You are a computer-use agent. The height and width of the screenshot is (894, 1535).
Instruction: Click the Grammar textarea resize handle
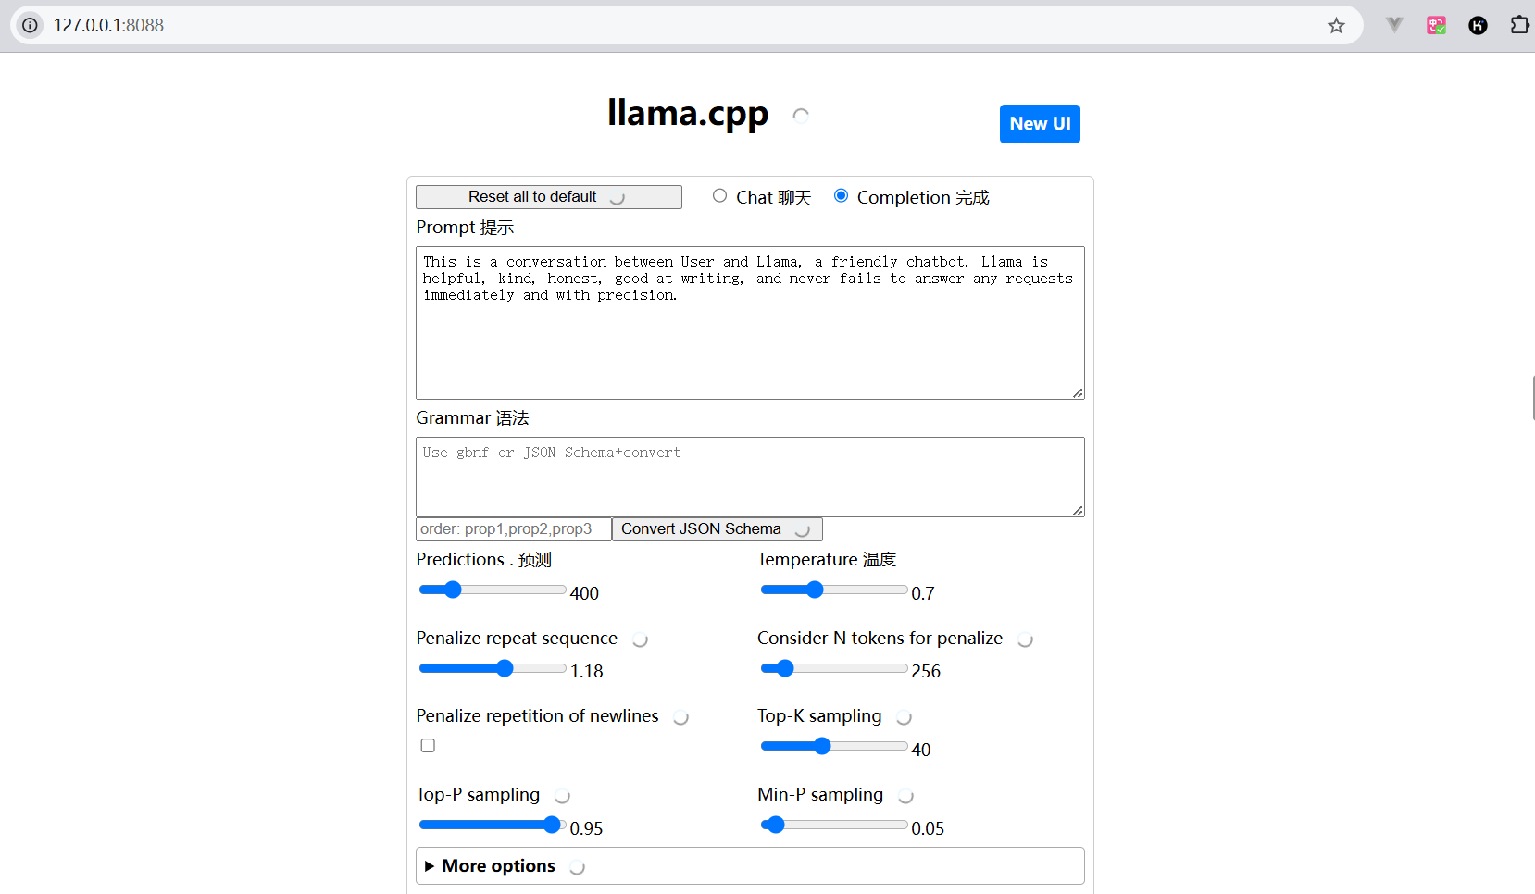pos(1078,511)
